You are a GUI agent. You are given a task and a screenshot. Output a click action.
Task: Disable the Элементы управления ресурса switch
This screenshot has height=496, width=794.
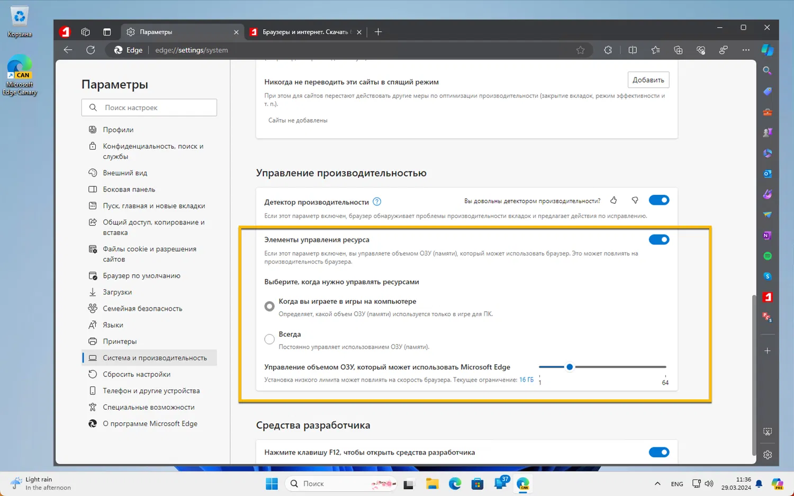659,240
